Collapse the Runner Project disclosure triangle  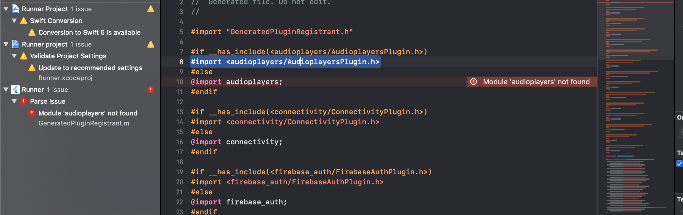pos(5,9)
